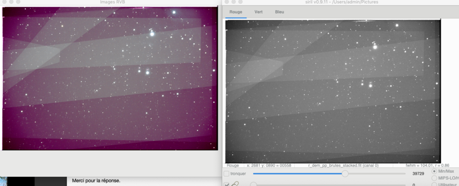The height and width of the screenshot is (186, 459).
Task: Click the grayscale Rouge channel star image
Action: (x=333, y=91)
